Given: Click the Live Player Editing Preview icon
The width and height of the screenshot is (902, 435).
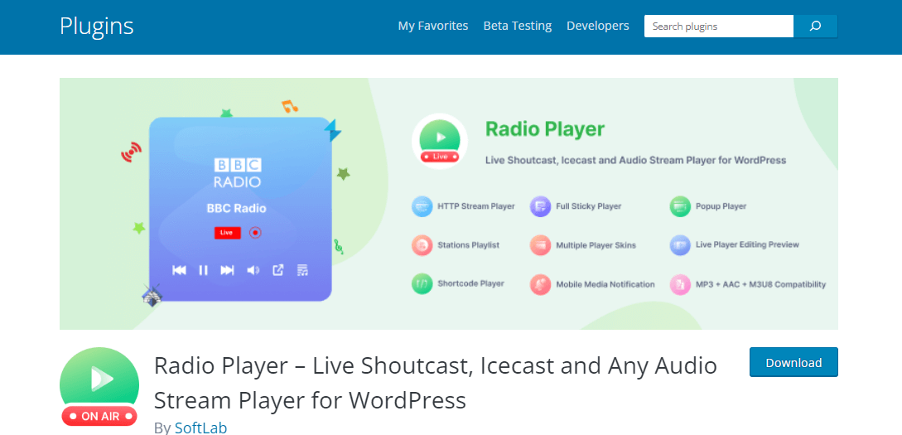Looking at the screenshot, I should (680, 245).
